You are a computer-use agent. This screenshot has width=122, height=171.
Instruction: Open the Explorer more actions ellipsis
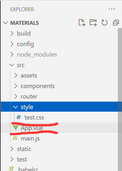(112, 9)
